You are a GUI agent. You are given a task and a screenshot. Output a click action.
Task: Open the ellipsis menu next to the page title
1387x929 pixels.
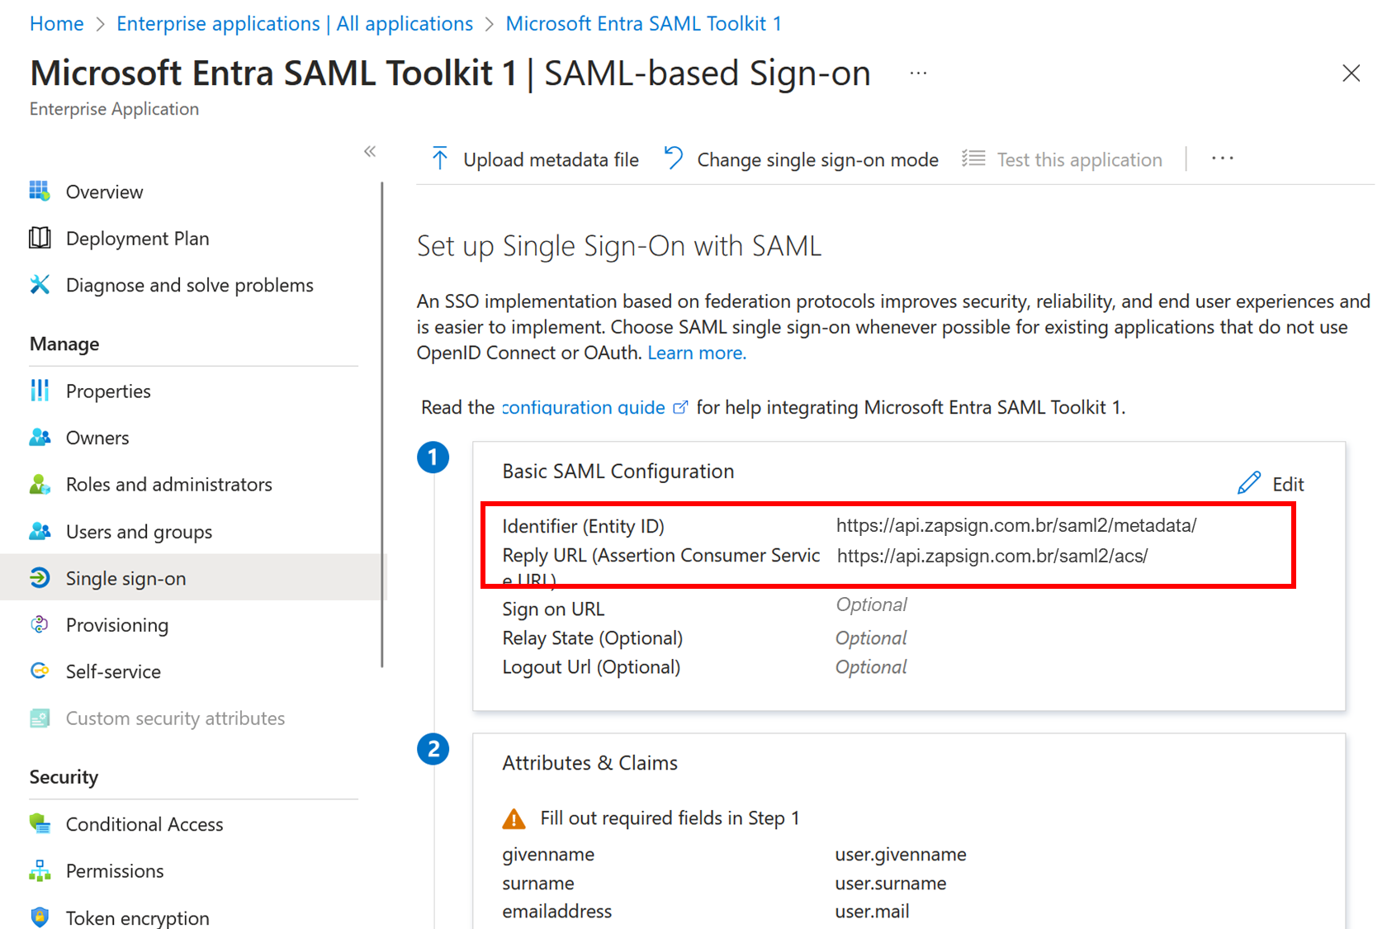918,73
